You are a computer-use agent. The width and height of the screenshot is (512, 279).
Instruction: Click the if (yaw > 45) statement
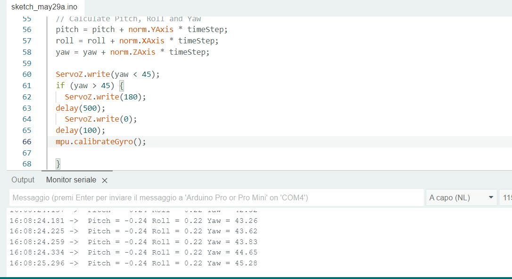point(90,85)
